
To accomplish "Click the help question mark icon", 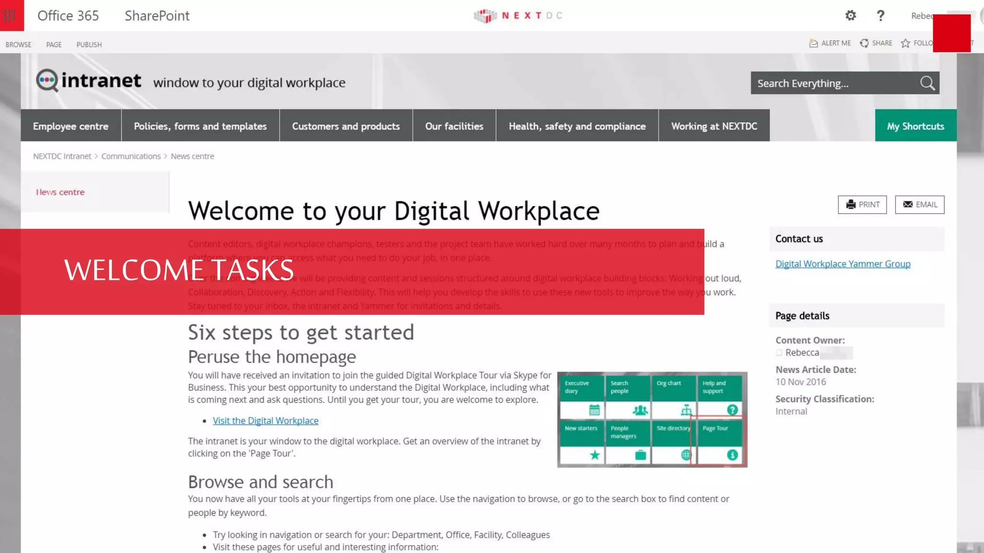I will 880,15.
